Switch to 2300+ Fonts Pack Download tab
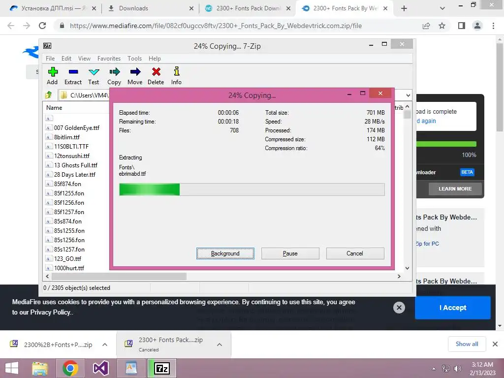Screen dimensions: 504x378 [x=248, y=8]
